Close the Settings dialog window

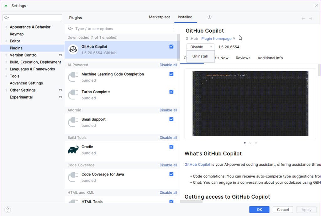(x=316, y=6)
